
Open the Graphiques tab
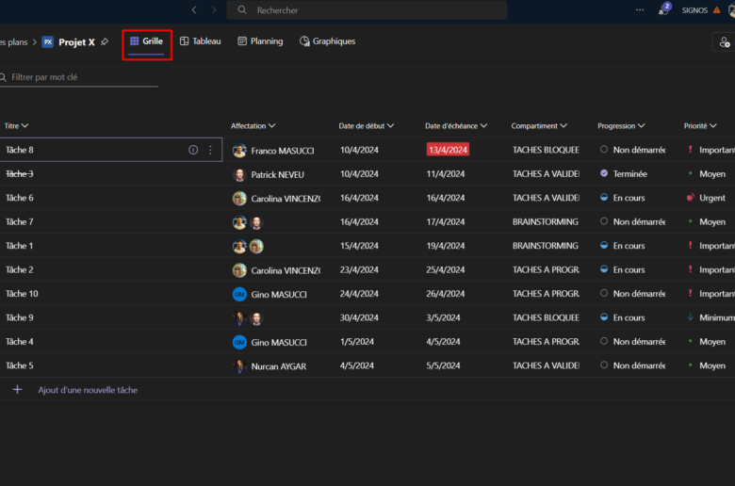click(327, 41)
